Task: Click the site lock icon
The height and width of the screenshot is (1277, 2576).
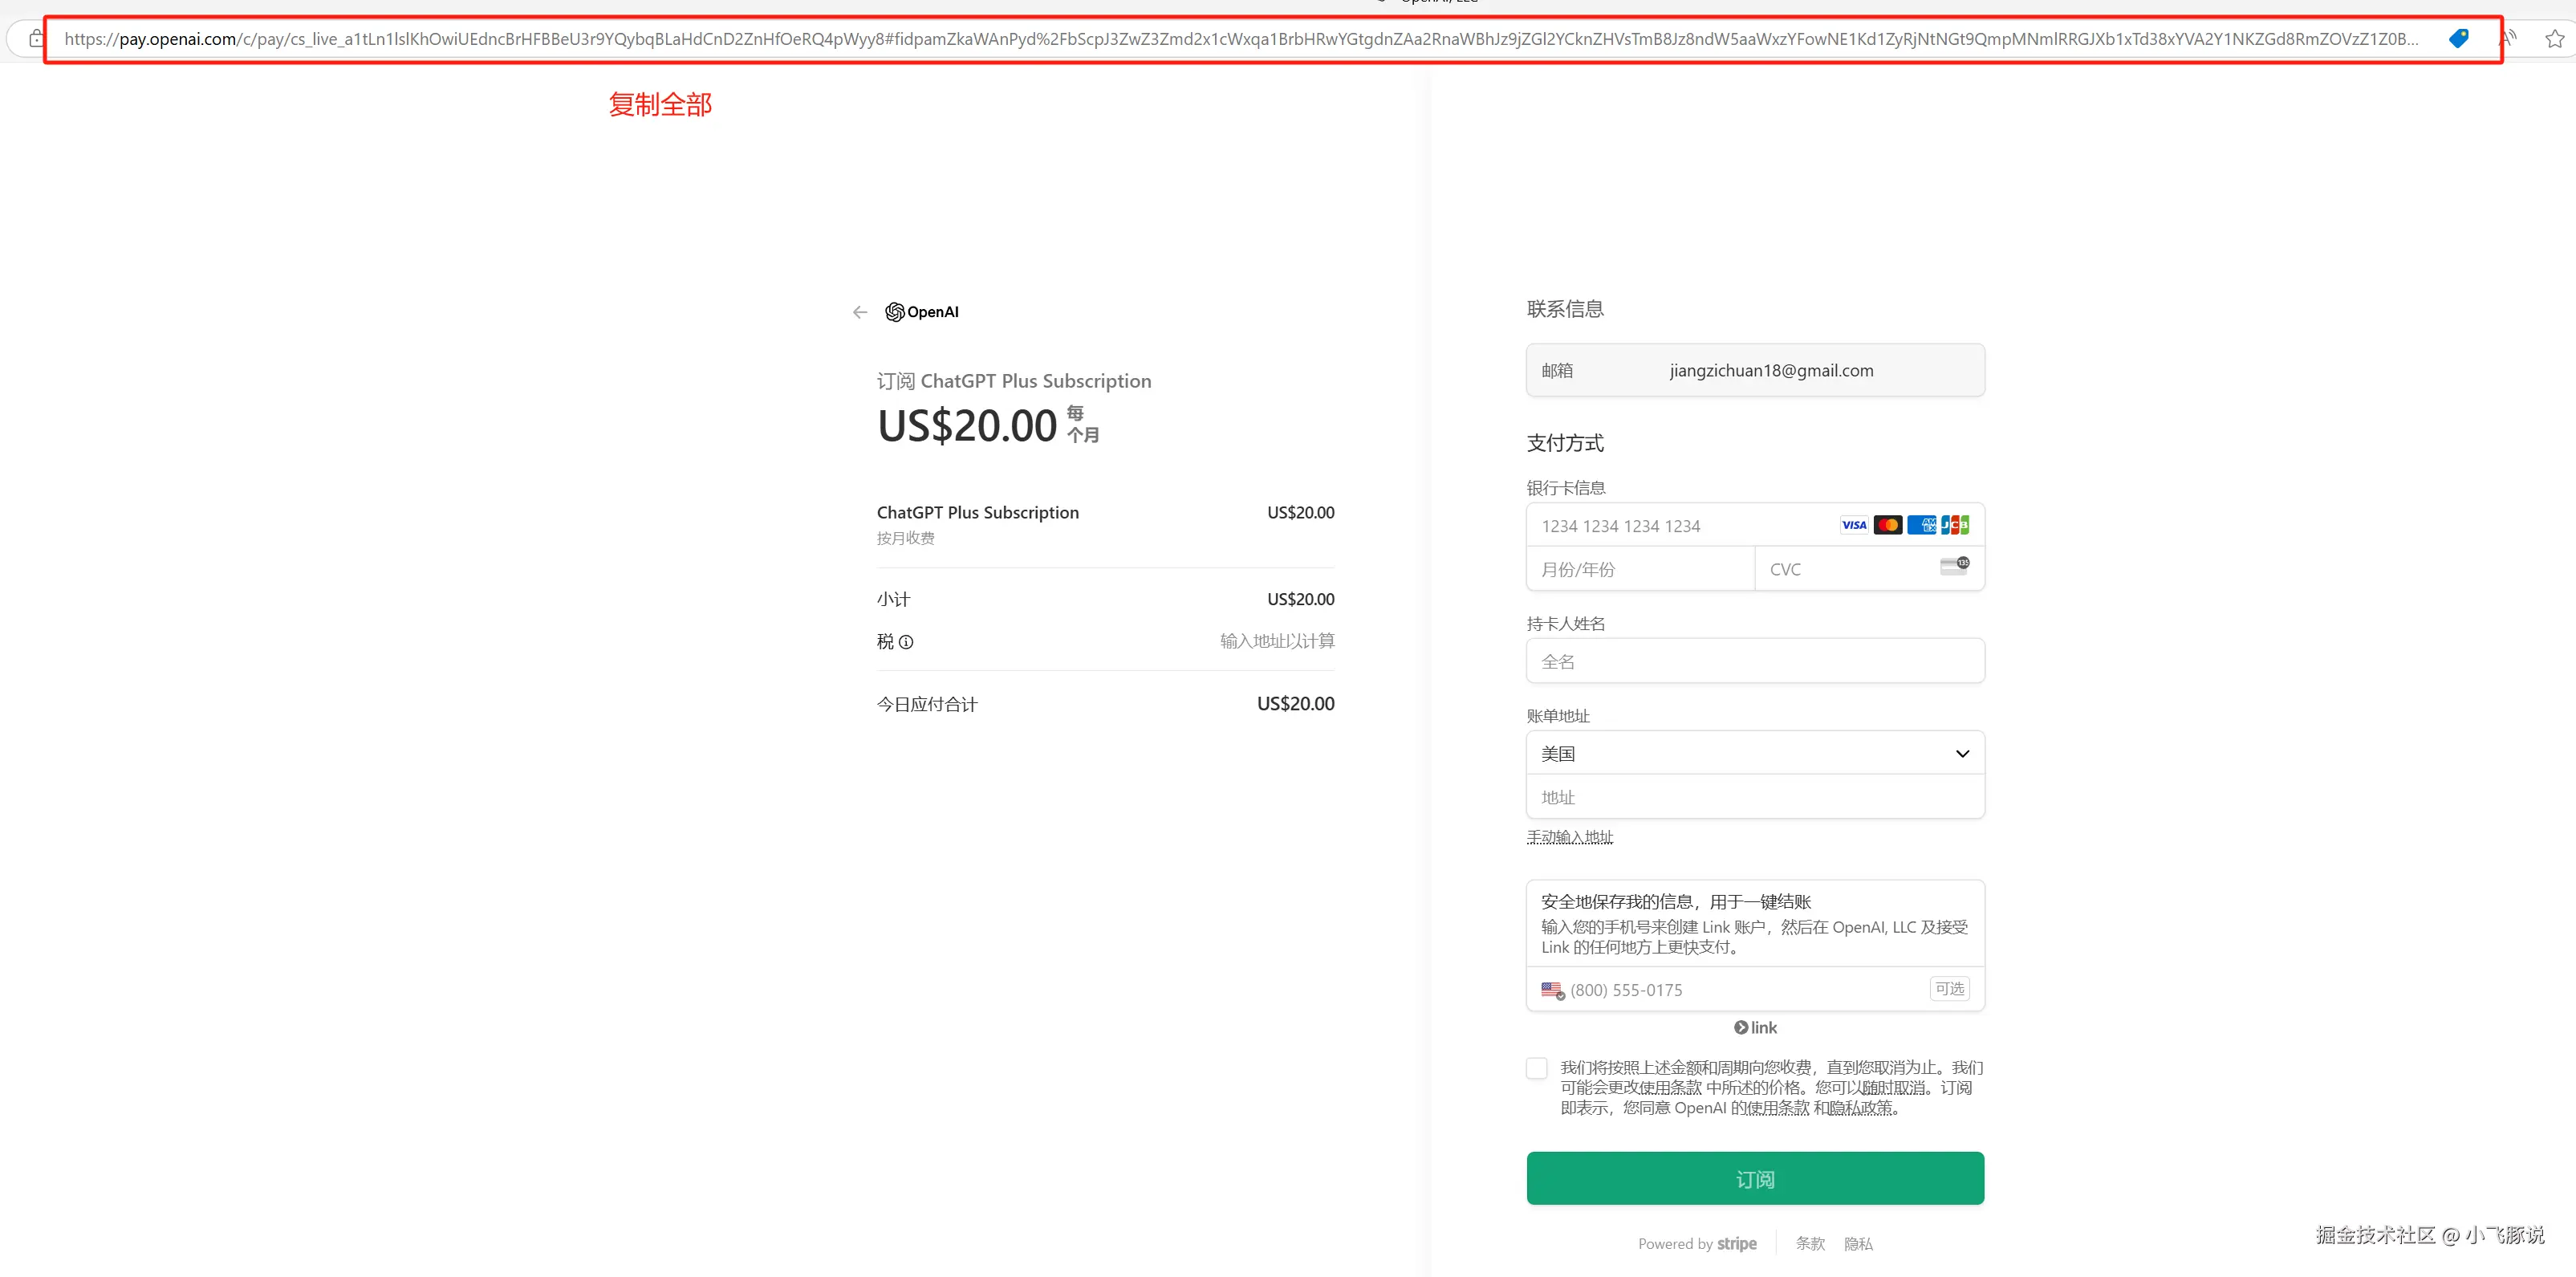Action: pyautogui.click(x=36, y=39)
